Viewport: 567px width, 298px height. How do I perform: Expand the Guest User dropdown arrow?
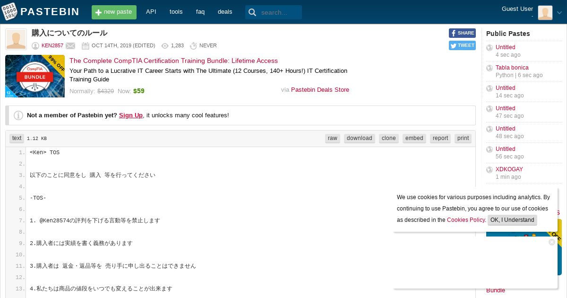pos(559,13)
